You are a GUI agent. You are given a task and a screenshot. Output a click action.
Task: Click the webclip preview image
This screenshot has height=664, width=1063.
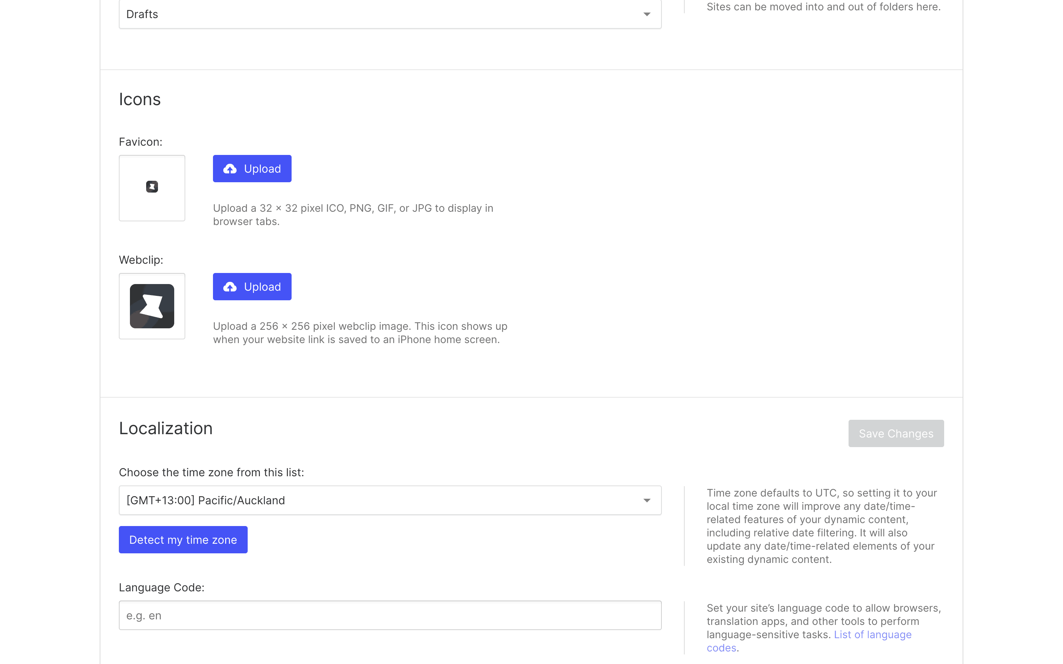152,306
